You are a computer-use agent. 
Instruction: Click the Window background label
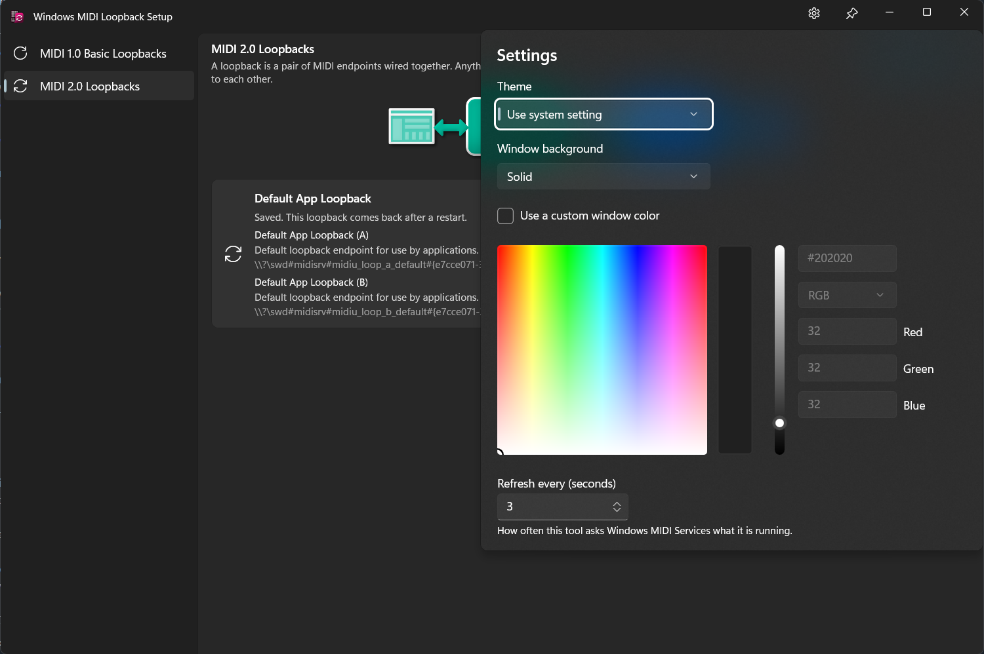550,149
